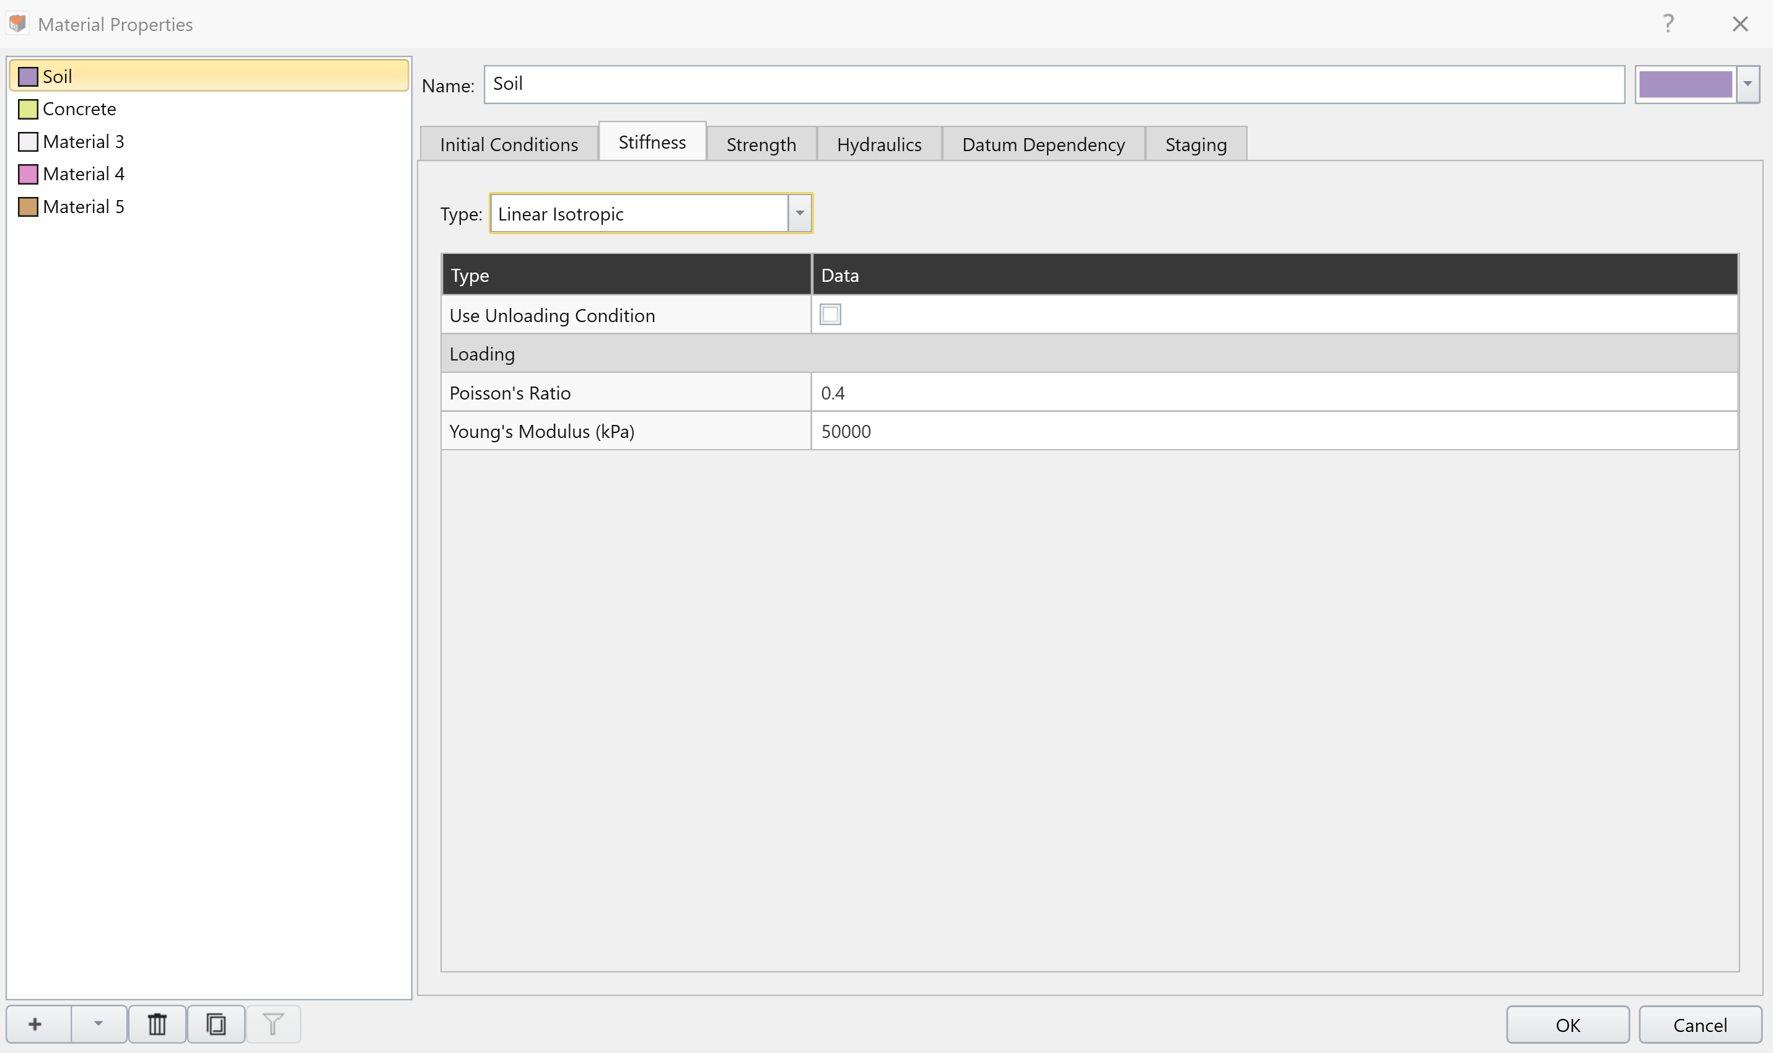The height and width of the screenshot is (1053, 1773).
Task: Click the Material 4 pink color square
Action: (28, 175)
